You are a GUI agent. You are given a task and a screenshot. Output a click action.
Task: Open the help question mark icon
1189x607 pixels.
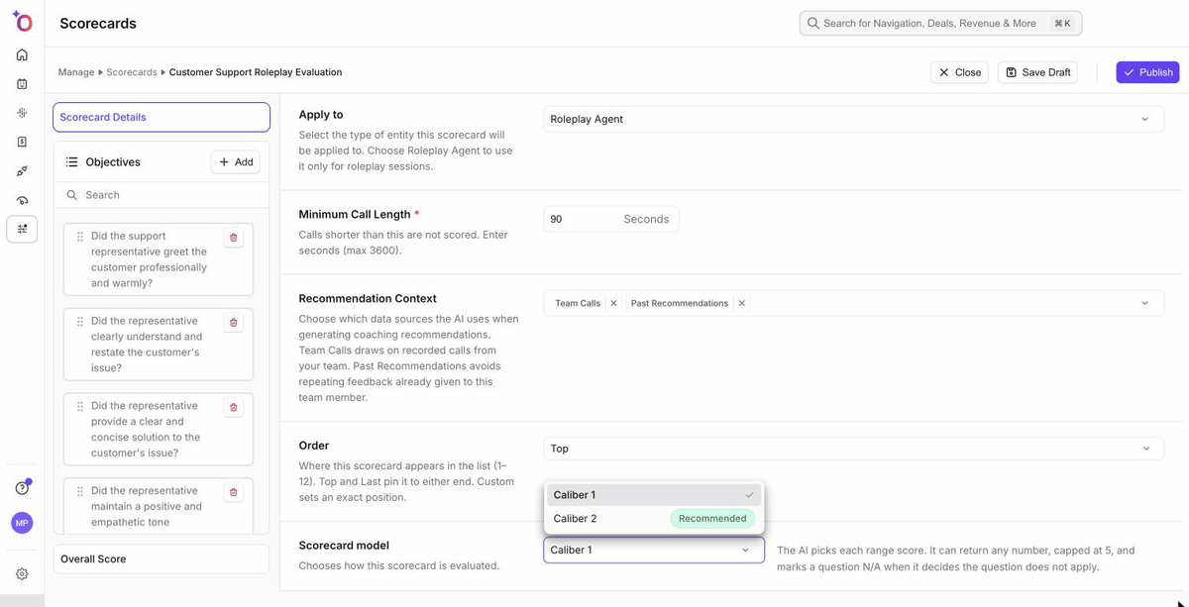point(22,487)
